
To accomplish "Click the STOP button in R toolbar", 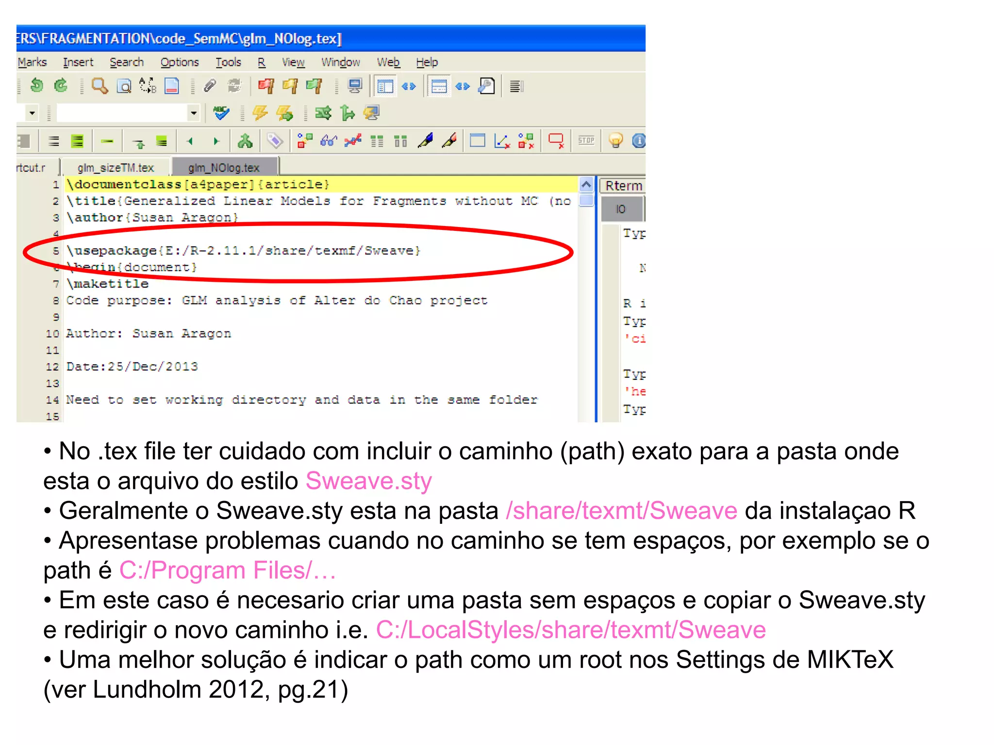I will tap(586, 141).
